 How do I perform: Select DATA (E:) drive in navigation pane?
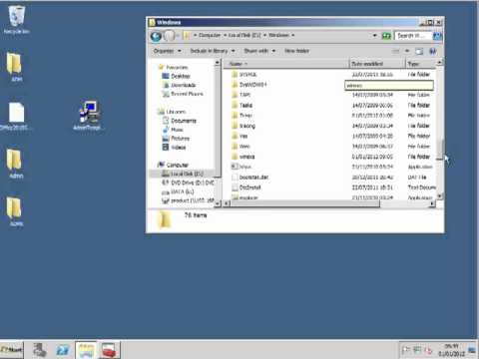click(x=182, y=191)
